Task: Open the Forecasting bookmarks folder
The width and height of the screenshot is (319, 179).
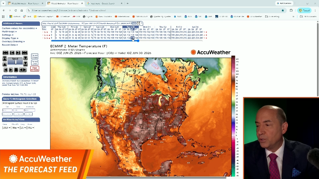Action: 272,17
